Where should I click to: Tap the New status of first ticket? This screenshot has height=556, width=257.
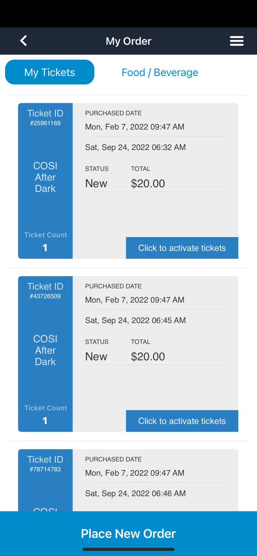(96, 183)
